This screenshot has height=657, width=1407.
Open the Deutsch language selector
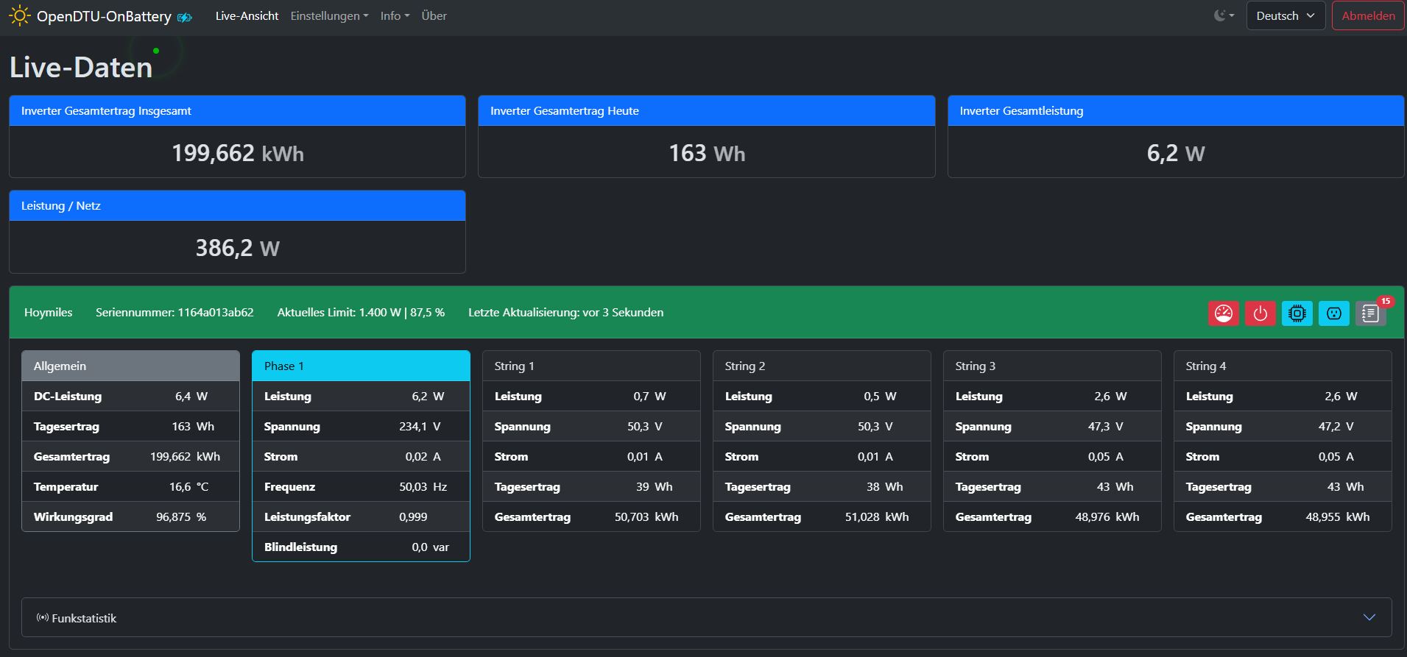point(1285,15)
